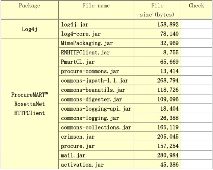Click the 'Package' column header
Viewport: 213px width, 170px height.
click(30, 10)
